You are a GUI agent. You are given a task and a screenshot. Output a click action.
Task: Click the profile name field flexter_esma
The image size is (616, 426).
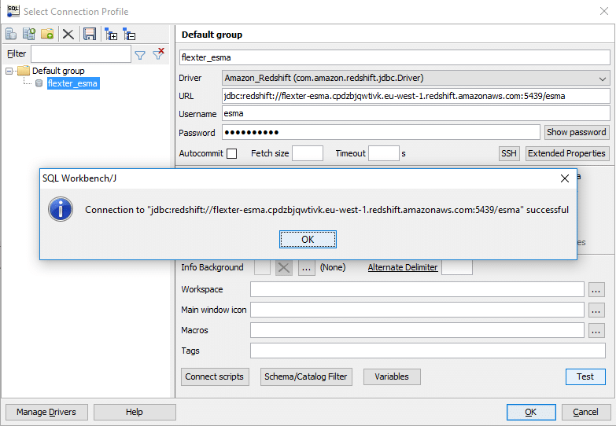394,57
